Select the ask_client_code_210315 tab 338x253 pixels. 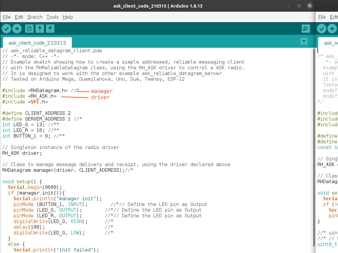pyautogui.click(x=37, y=43)
